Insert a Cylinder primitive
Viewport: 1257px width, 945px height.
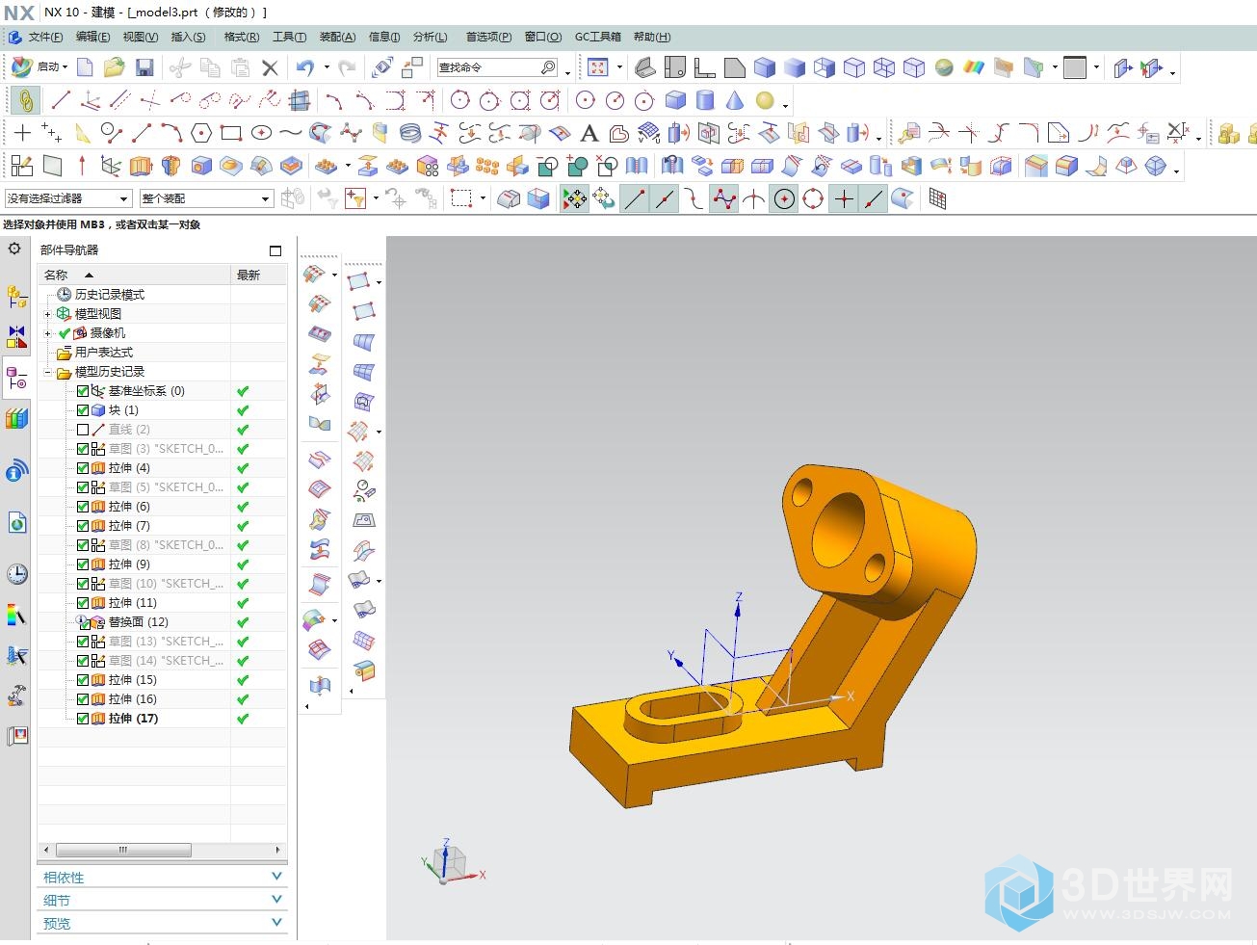(705, 100)
